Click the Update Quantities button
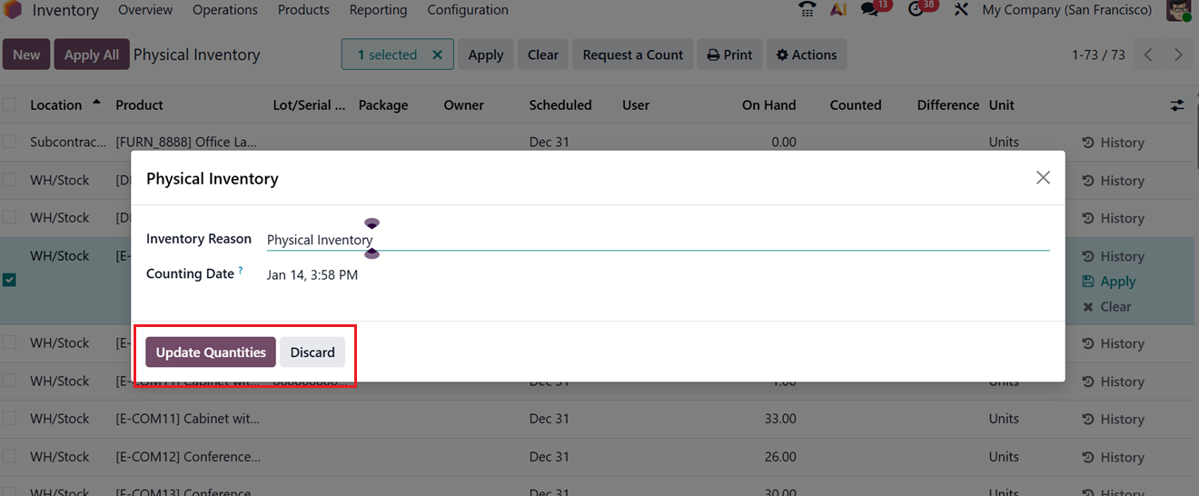Viewport: 1199px width, 496px height. click(x=211, y=352)
